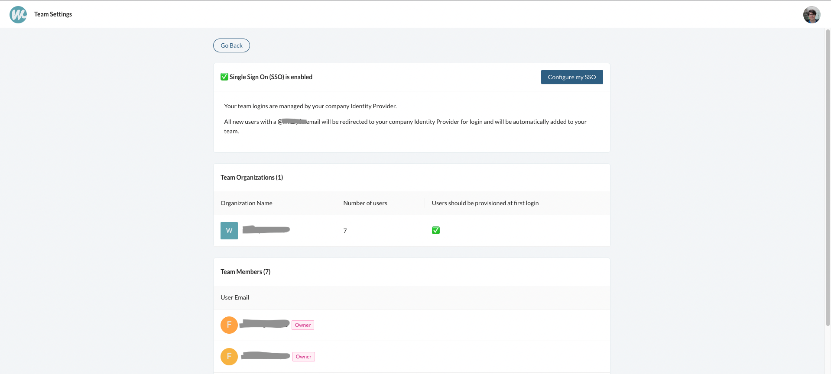Click green check icon beside SSO enabled

224,77
